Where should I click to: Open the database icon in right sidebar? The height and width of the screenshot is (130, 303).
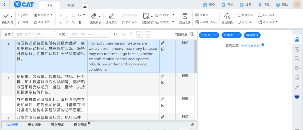coord(297,40)
